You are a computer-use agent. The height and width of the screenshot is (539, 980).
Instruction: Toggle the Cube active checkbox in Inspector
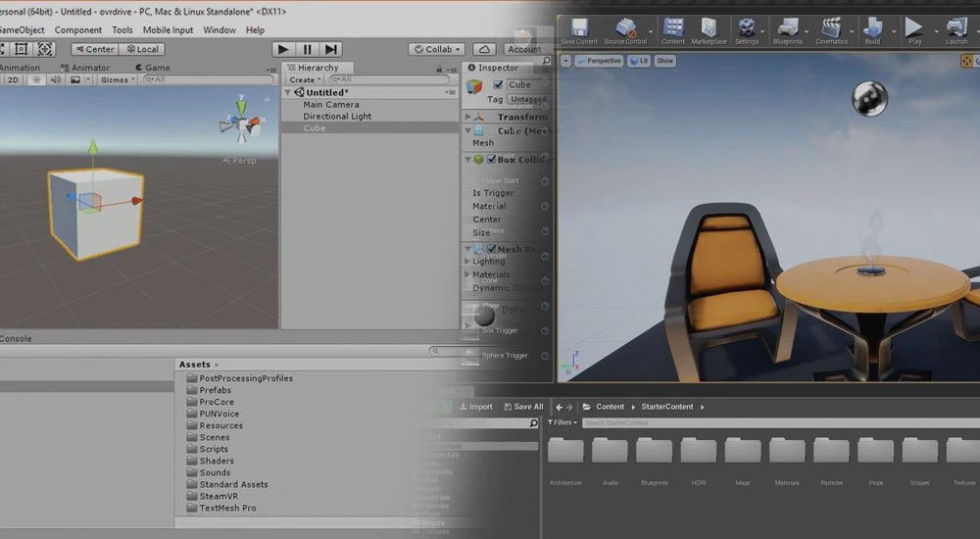coord(498,84)
